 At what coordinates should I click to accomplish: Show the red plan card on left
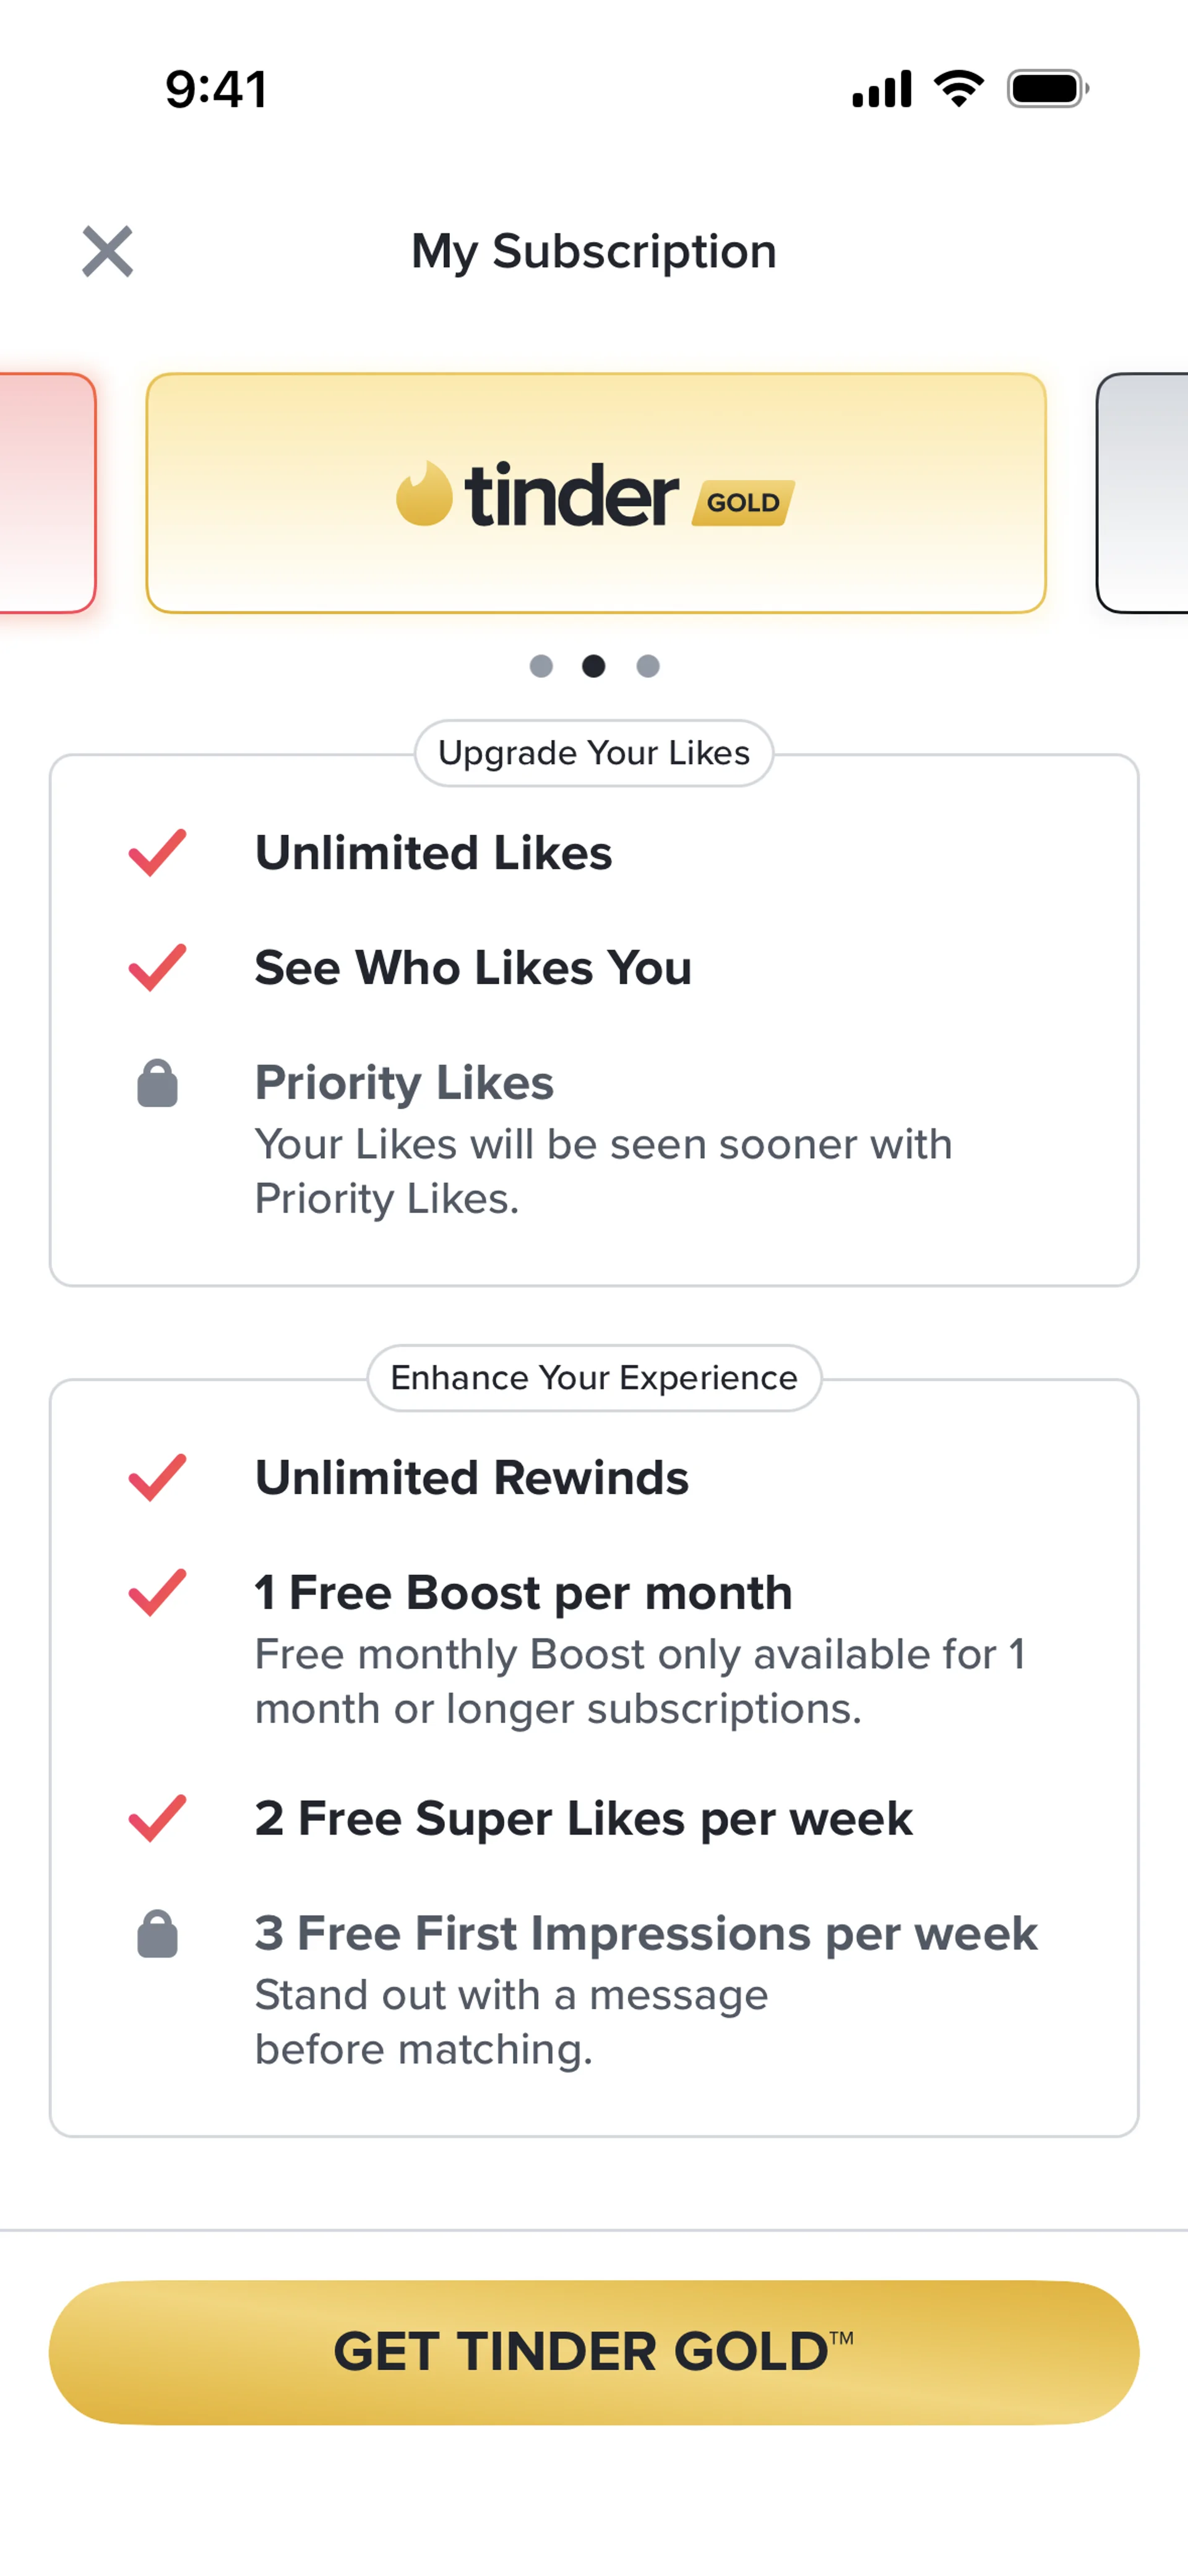pyautogui.click(x=45, y=493)
